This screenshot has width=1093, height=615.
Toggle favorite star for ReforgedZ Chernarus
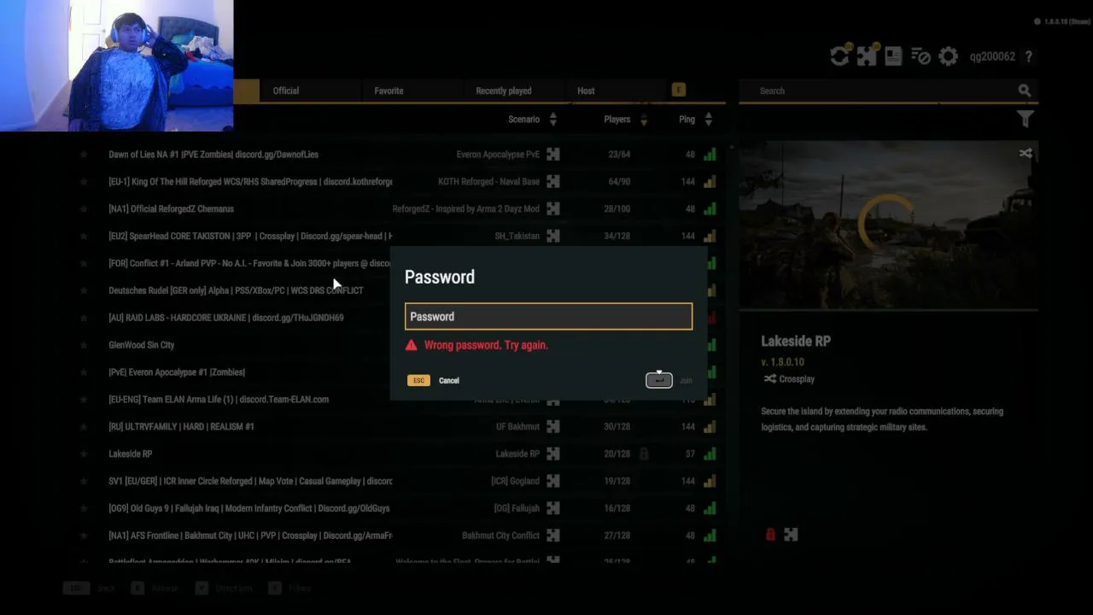84,208
